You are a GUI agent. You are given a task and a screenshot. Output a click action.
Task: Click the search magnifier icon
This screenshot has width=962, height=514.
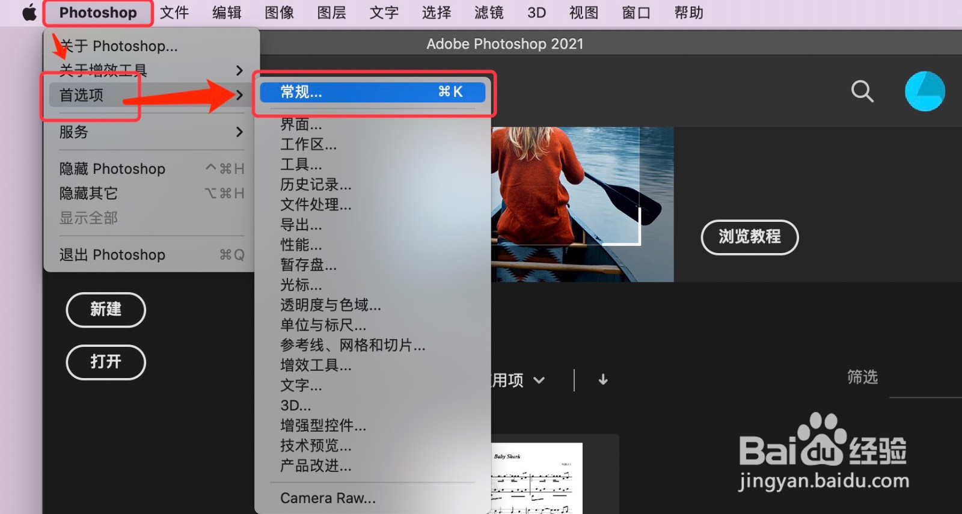pyautogui.click(x=862, y=91)
